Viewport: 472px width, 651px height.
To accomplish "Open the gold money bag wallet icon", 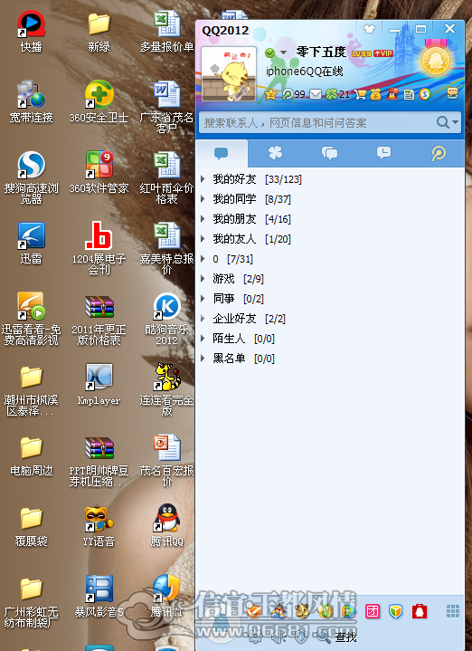I will pyautogui.click(x=376, y=95).
